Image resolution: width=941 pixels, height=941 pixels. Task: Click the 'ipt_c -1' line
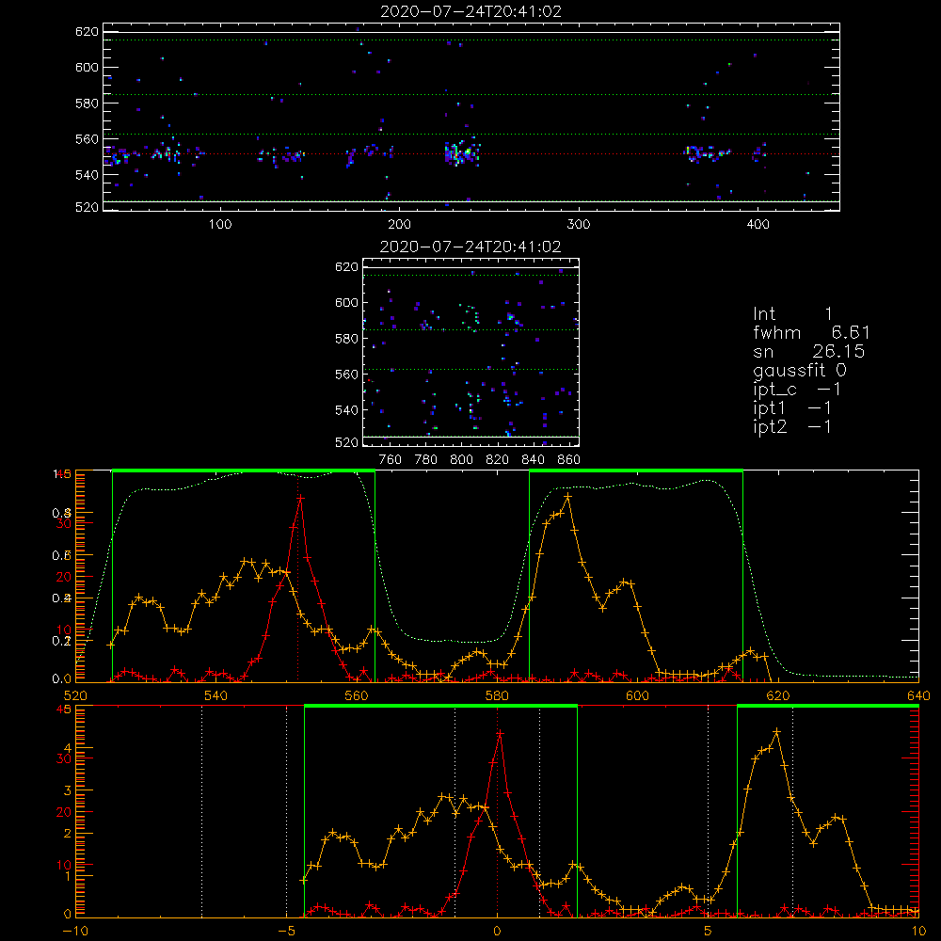[x=797, y=390]
